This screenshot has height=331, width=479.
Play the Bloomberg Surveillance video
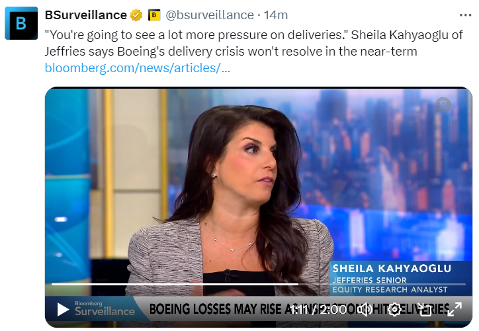(x=63, y=309)
